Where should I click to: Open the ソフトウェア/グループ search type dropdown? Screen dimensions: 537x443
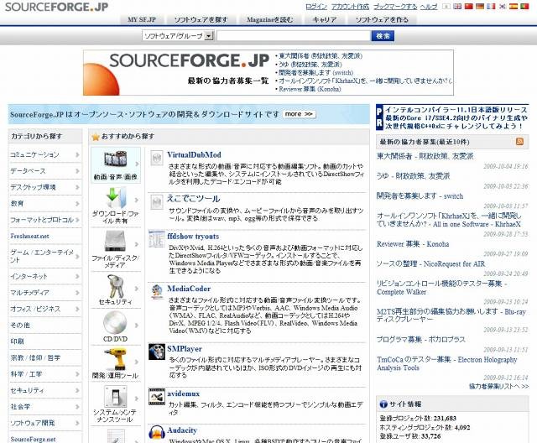177,36
